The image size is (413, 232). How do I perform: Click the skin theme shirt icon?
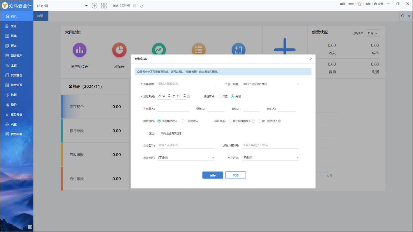359,4
